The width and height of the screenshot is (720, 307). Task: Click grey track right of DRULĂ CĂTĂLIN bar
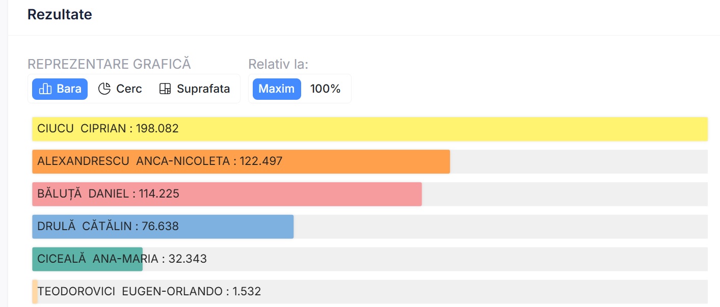click(x=499, y=227)
